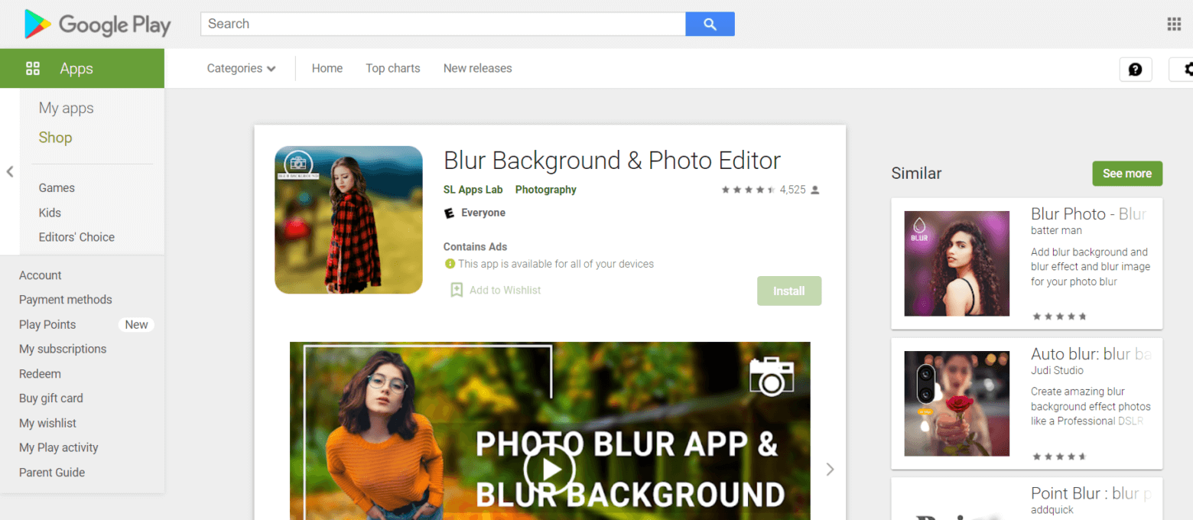Collapse the sidebar with the left chevron
The image size is (1193, 520).
(10, 173)
